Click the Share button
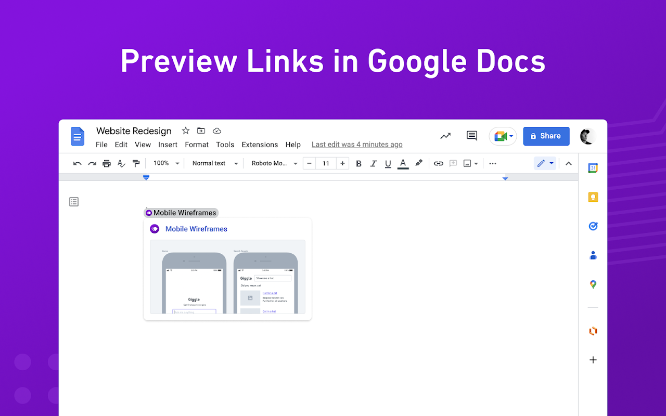The height and width of the screenshot is (416, 666). click(x=546, y=136)
